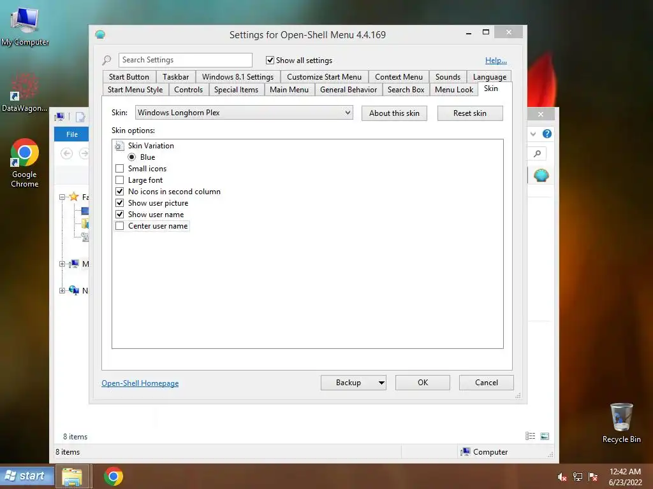
Task: Uncheck No icons in second column
Action: point(119,192)
